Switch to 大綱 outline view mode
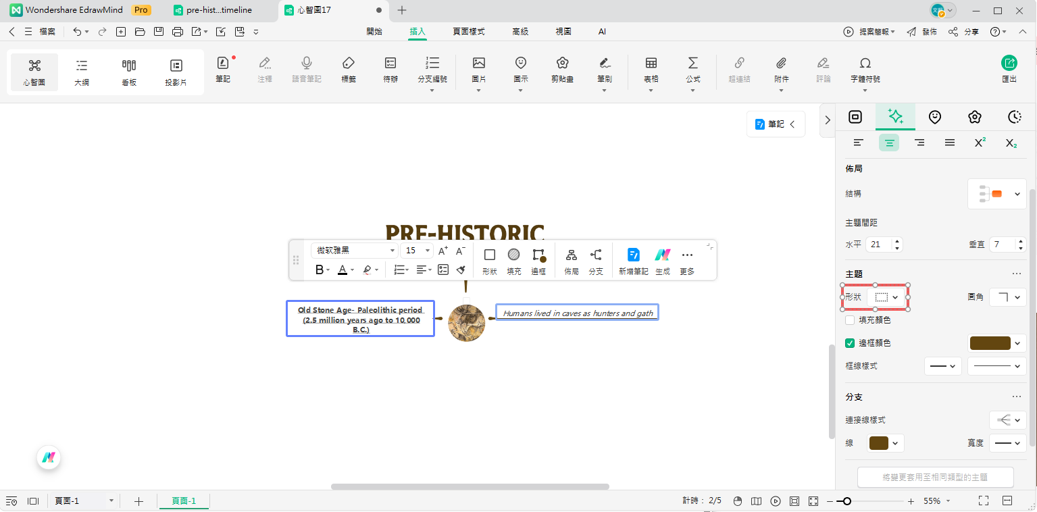 pyautogui.click(x=81, y=72)
